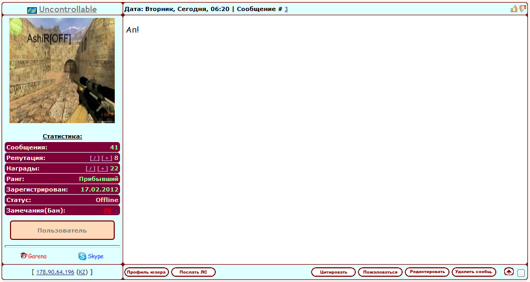Click the Профиль юзера button
The height and width of the screenshot is (282, 530).
(146, 272)
